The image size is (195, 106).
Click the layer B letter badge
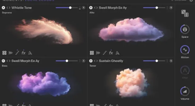tap(91, 8)
